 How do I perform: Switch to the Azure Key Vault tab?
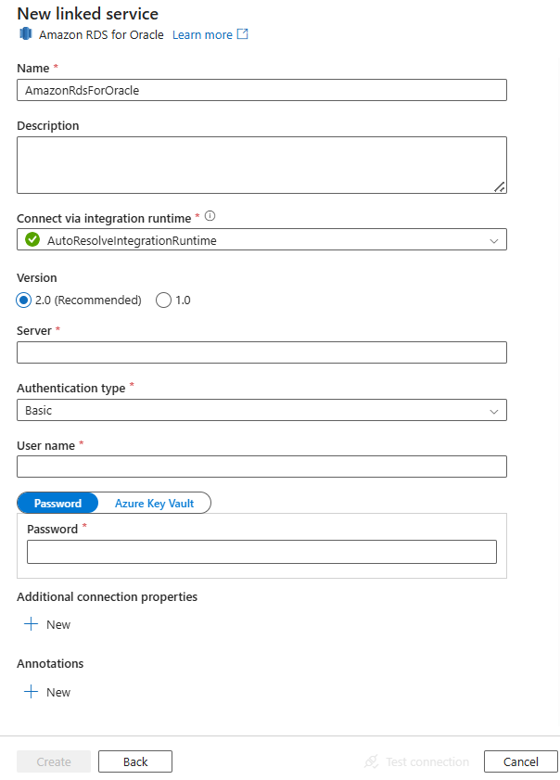[154, 503]
